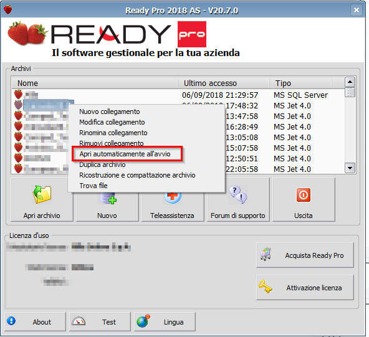Click the Nuovo database plus icon
Image resolution: width=369 pixels, height=337 pixels.
coord(108,198)
